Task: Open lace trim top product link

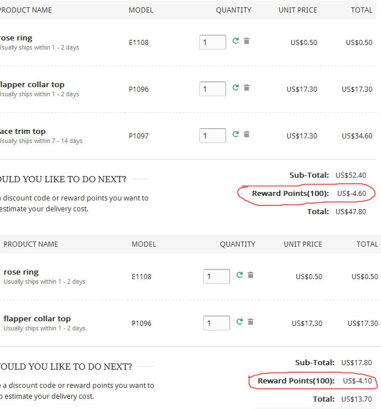Action: click(x=23, y=131)
